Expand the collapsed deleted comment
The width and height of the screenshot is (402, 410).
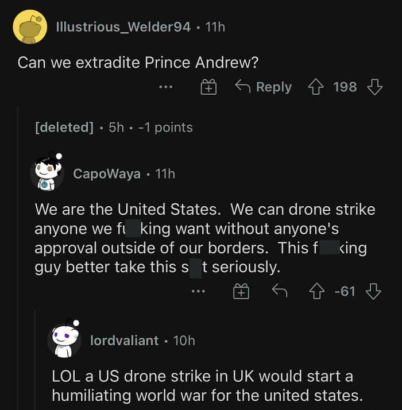(x=64, y=127)
